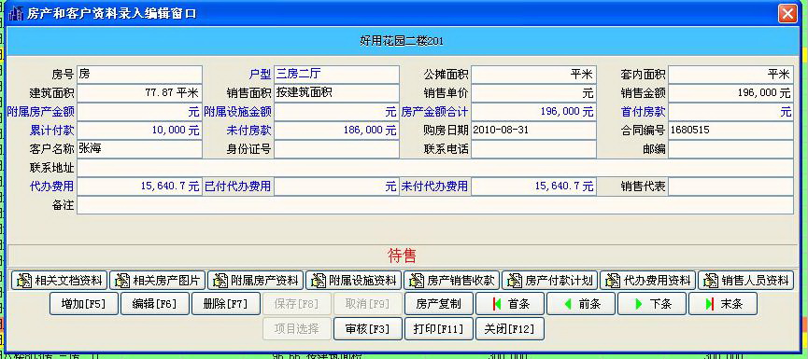Click the 房产复制 copy button
Viewport: 808px width, 359px height.
pyautogui.click(x=438, y=303)
